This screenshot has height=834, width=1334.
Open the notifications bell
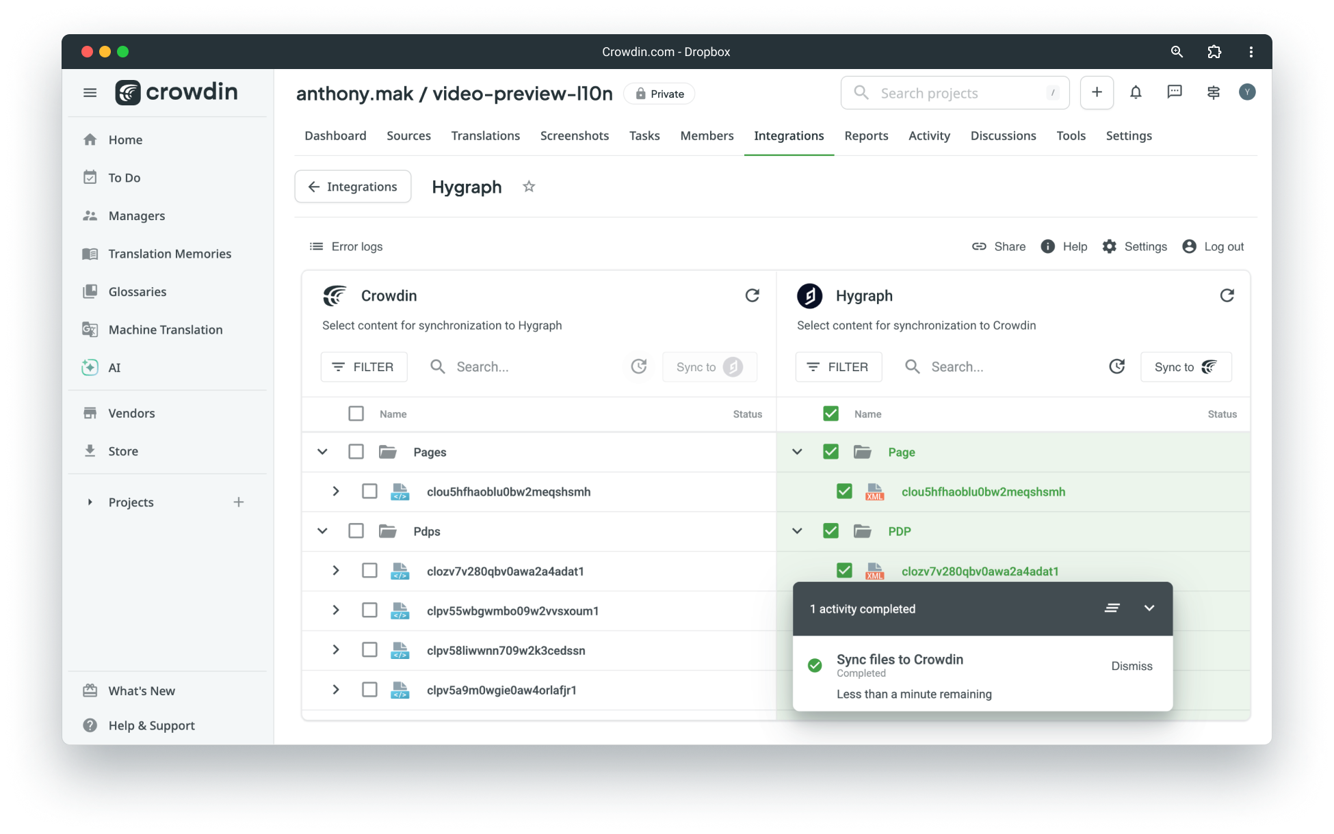click(1136, 92)
